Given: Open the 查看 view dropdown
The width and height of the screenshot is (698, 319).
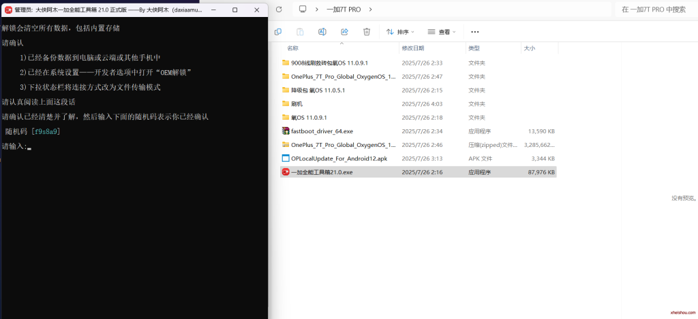Looking at the screenshot, I should 442,32.
